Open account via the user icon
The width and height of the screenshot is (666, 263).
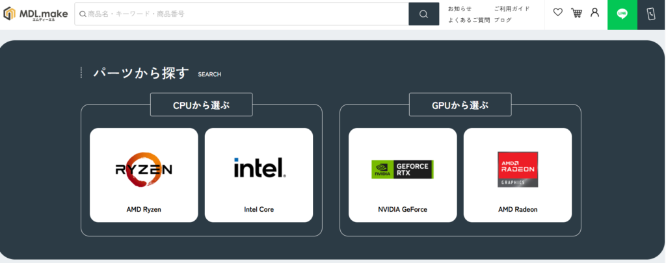(x=594, y=13)
